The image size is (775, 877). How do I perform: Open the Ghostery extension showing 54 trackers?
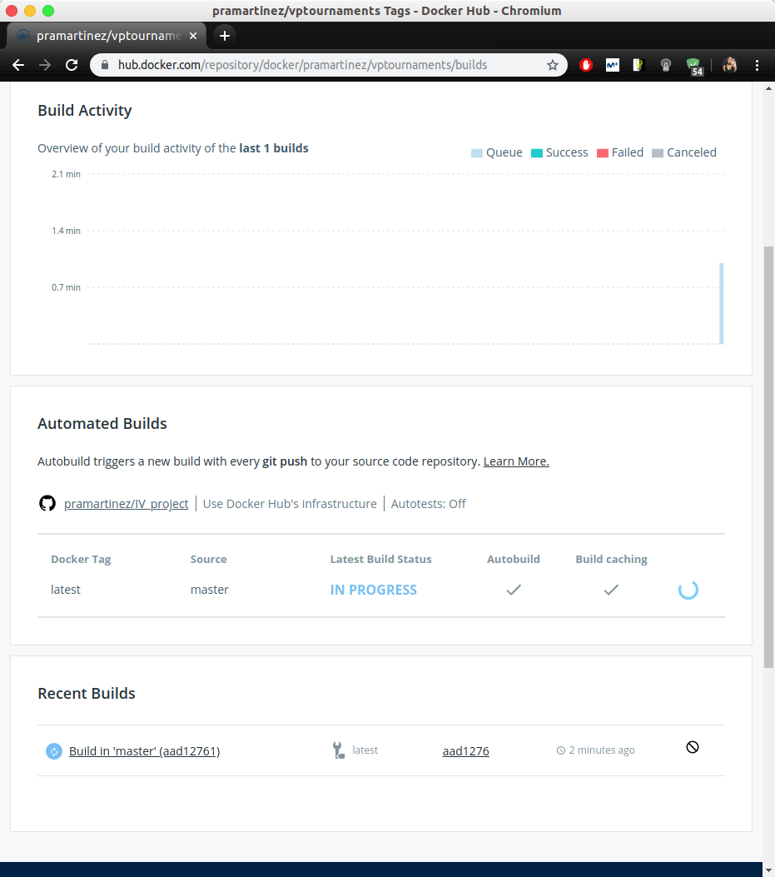(693, 64)
